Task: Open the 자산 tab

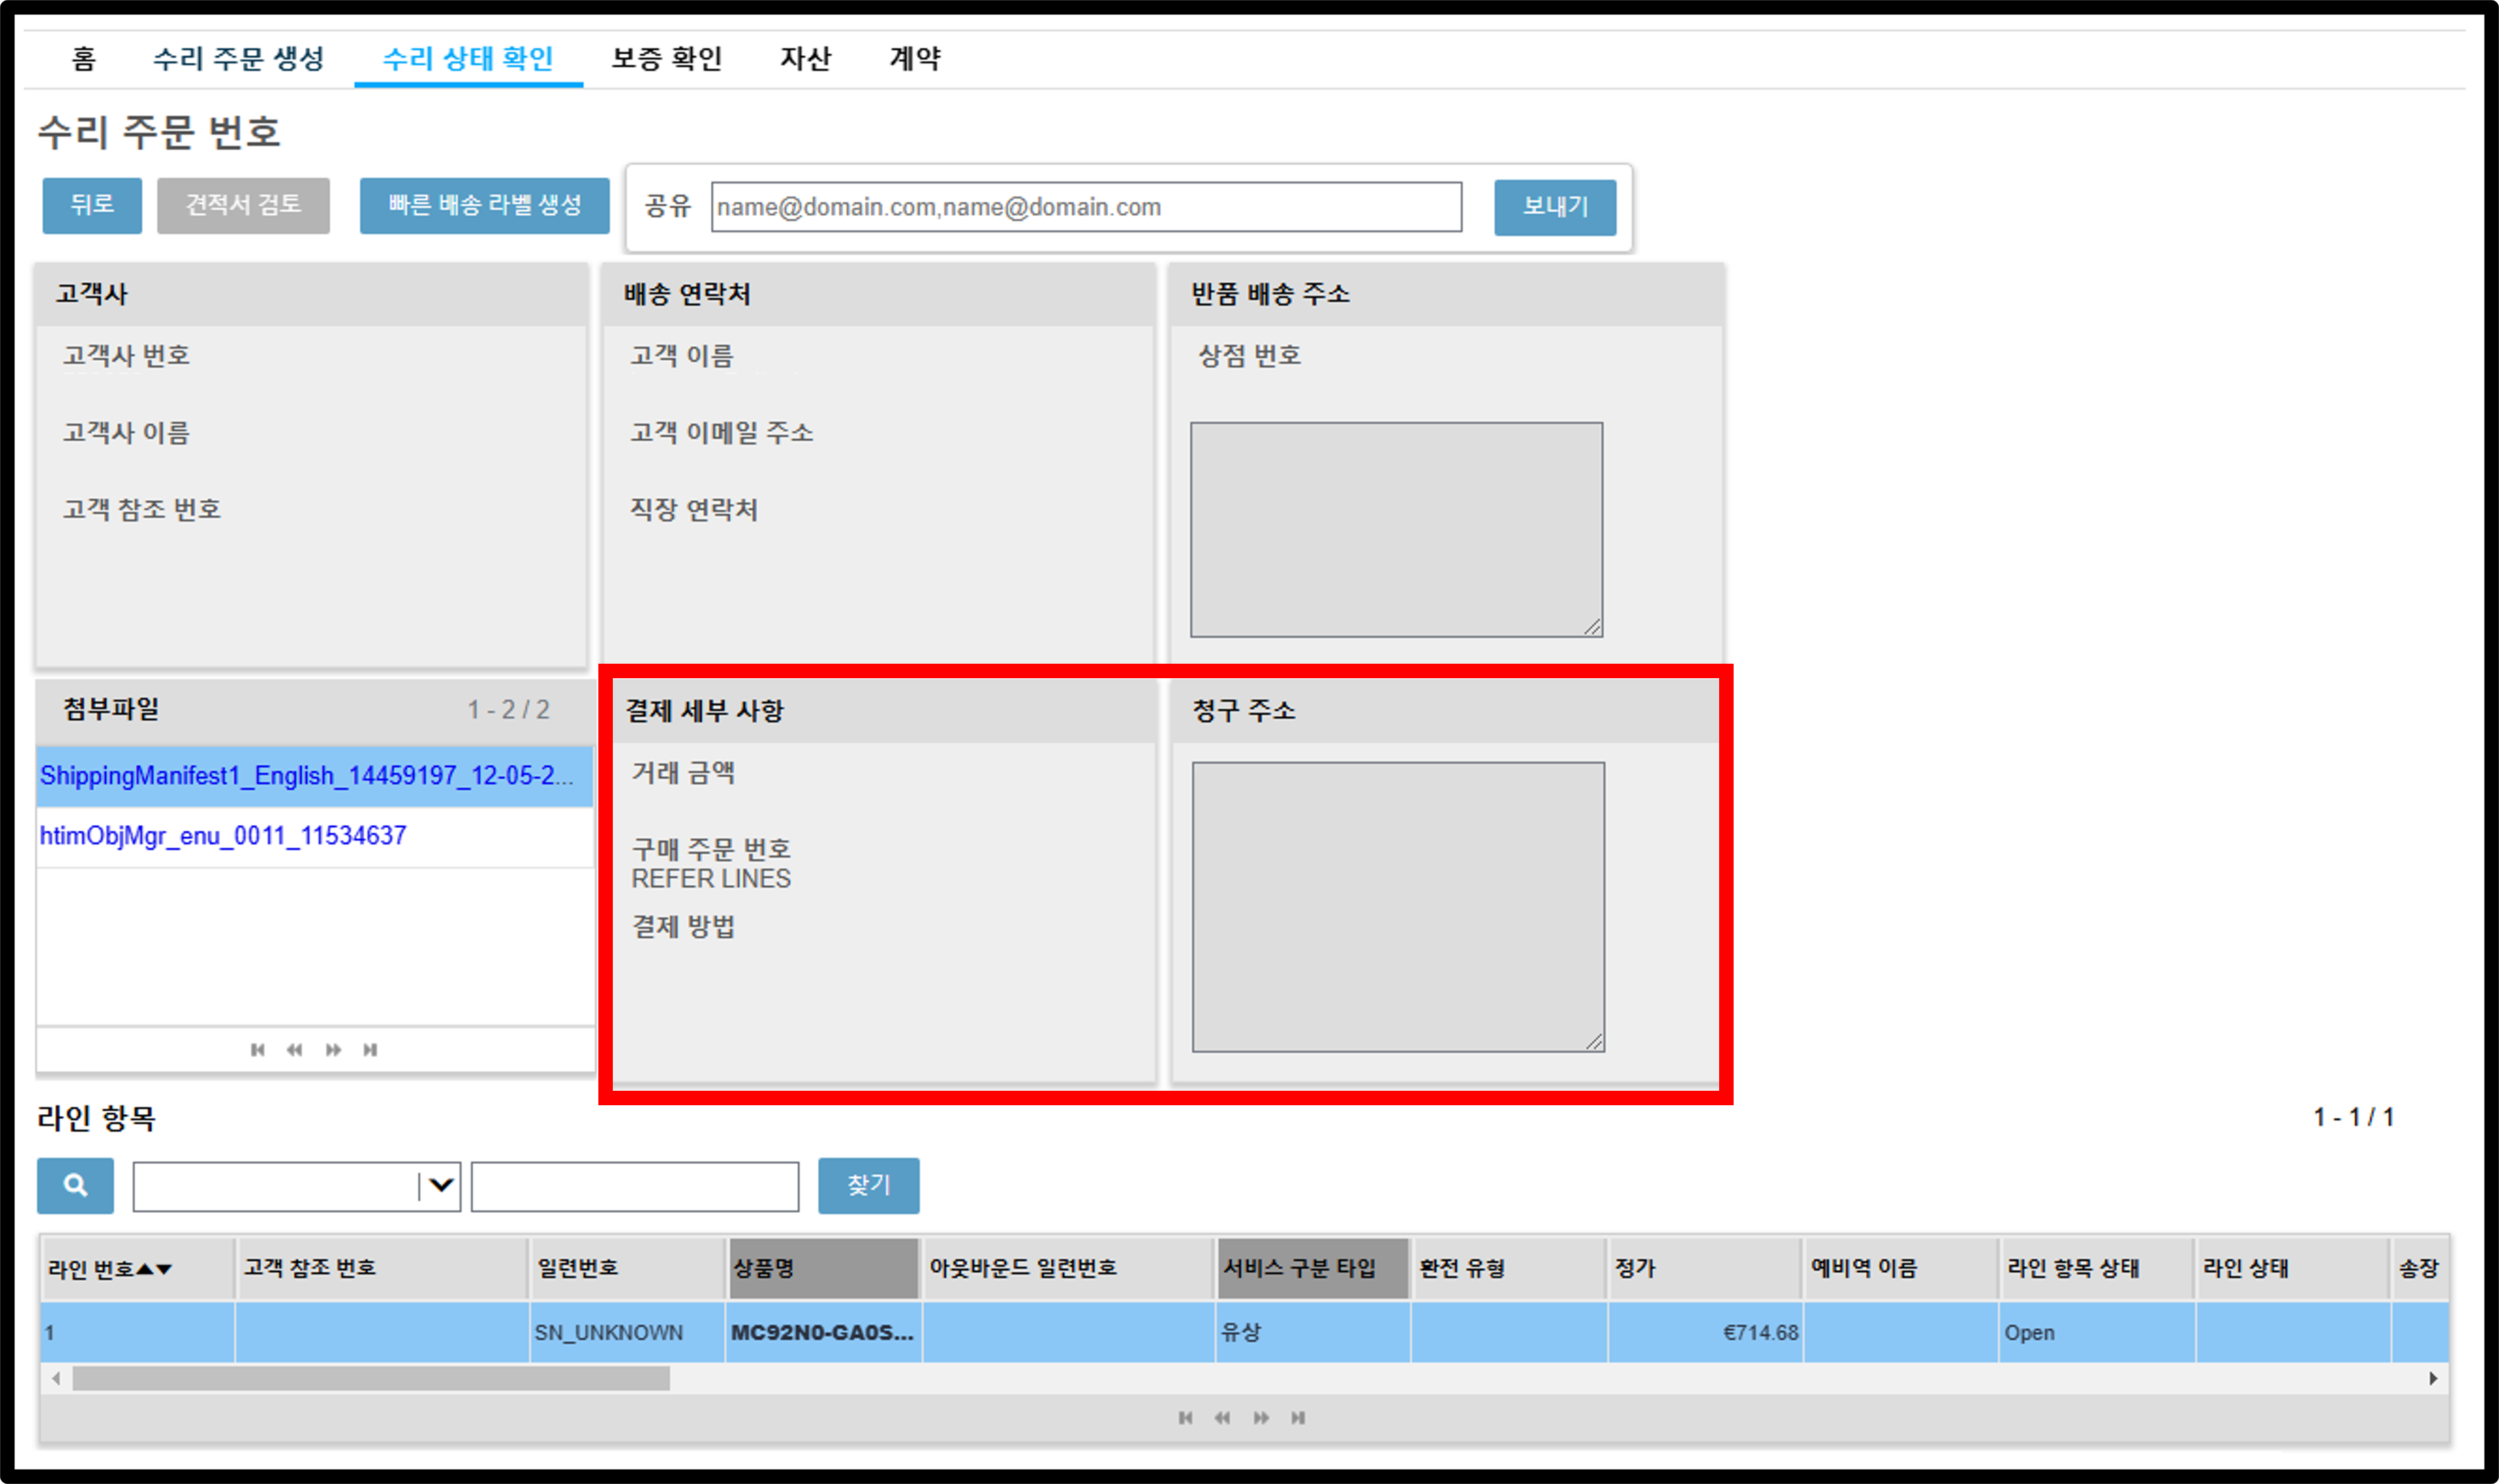Action: [805, 58]
